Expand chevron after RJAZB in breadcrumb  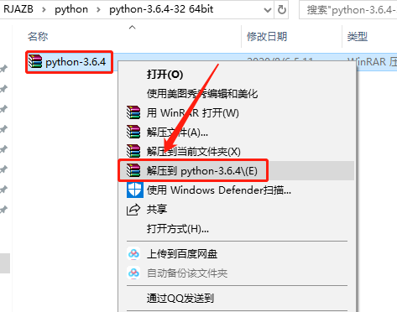coord(44,10)
